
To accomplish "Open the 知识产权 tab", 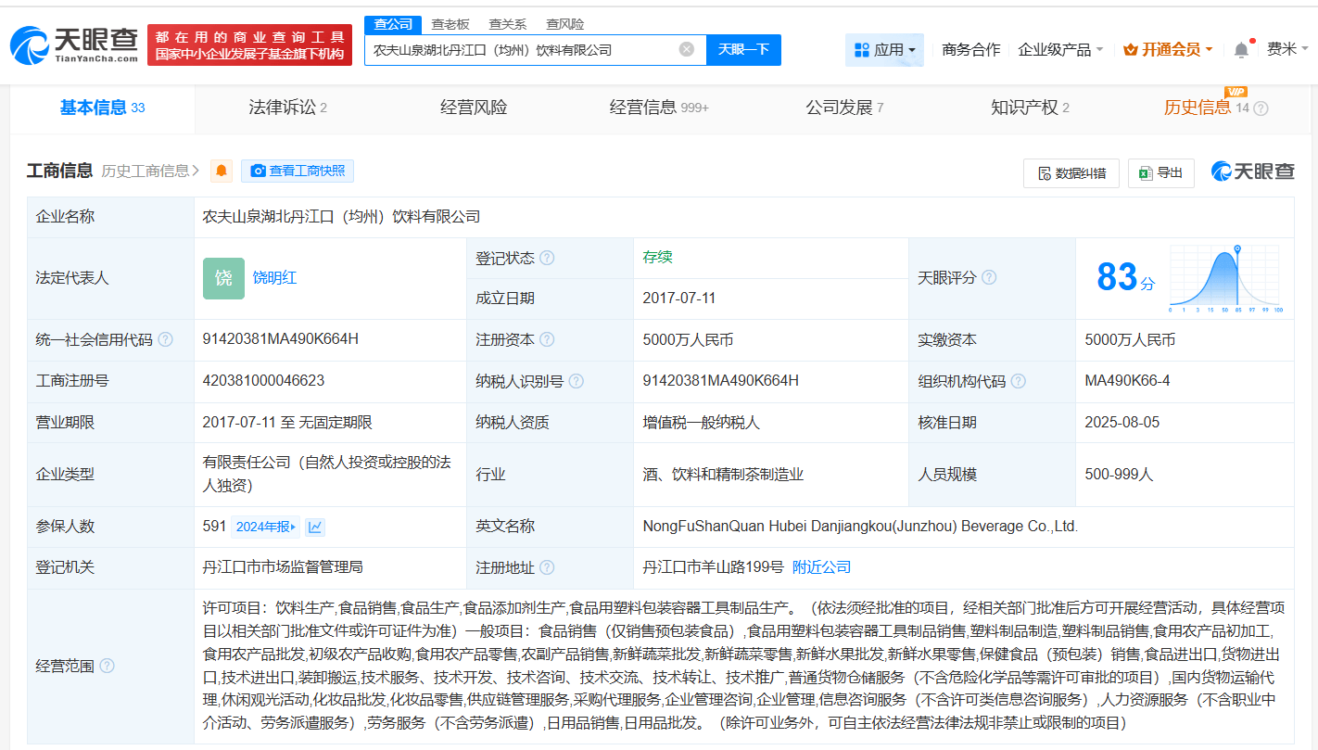I will (x=1030, y=108).
